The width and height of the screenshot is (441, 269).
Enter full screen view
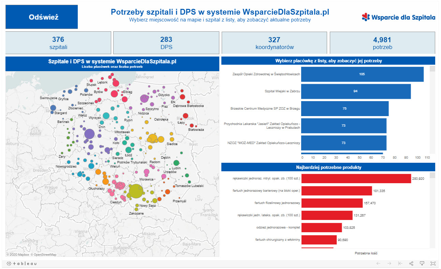pyautogui.click(x=433, y=264)
